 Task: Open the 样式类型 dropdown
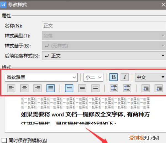(104, 36)
